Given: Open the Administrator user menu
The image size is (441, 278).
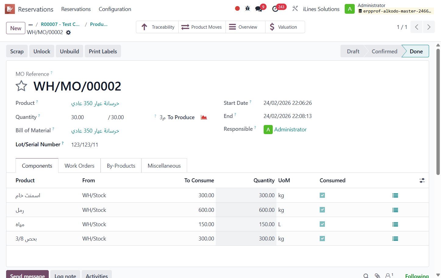Looking at the screenshot, I should coord(389,9).
